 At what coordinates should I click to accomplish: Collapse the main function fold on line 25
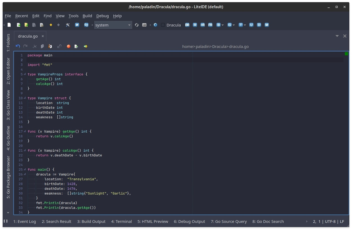coord(25,169)
